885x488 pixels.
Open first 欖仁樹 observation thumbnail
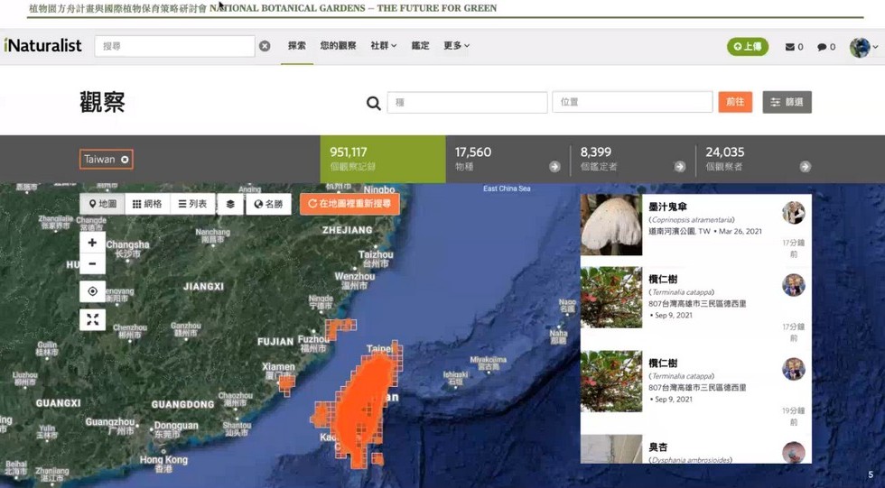[611, 298]
